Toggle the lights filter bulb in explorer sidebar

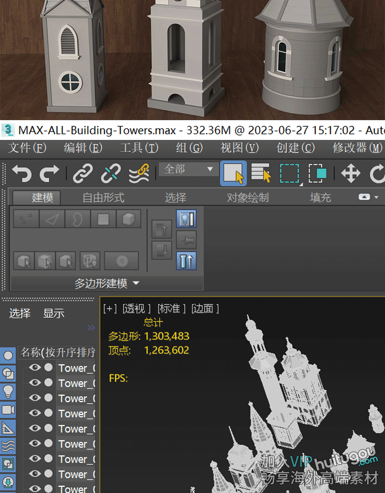coord(8,391)
